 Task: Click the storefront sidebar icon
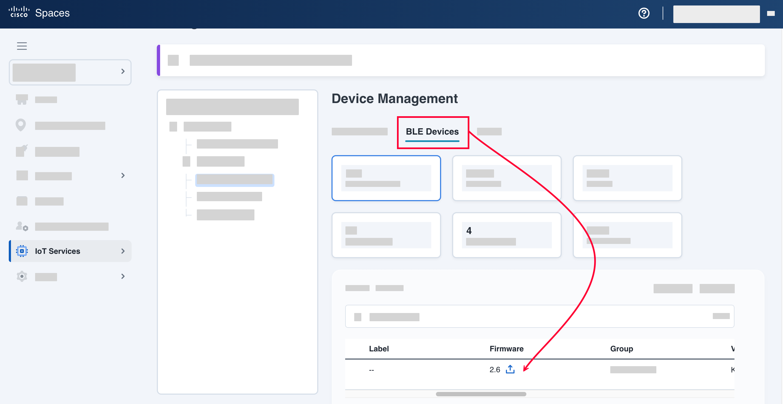(22, 99)
